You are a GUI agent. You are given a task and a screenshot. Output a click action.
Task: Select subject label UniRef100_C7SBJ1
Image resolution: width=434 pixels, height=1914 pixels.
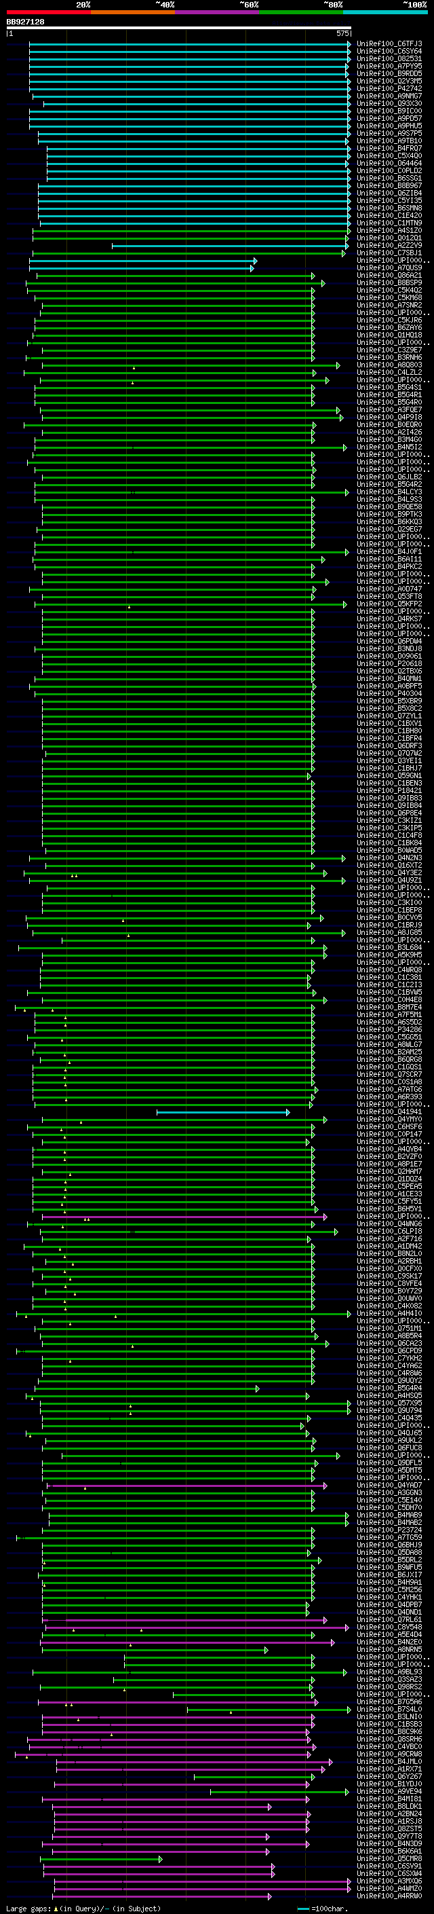pos(389,253)
